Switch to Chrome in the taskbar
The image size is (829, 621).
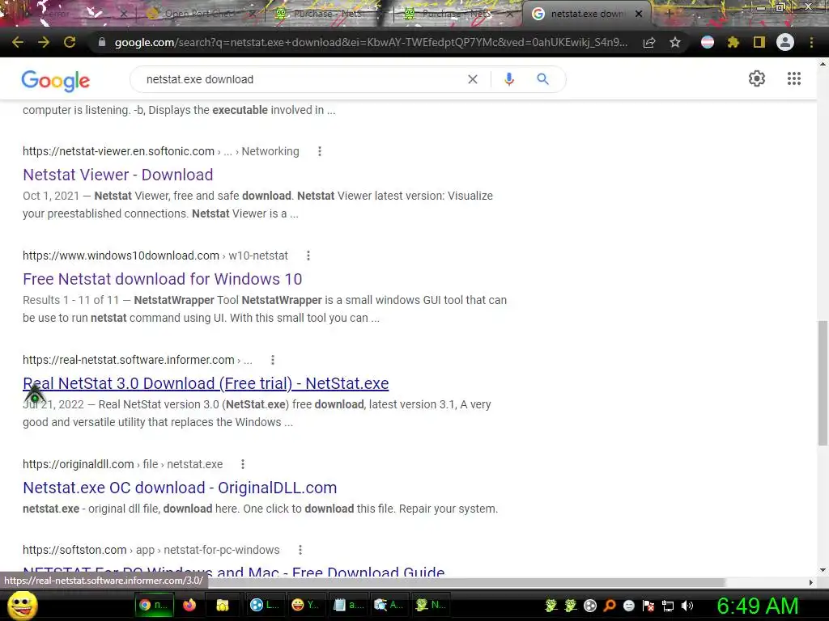[x=153, y=605]
